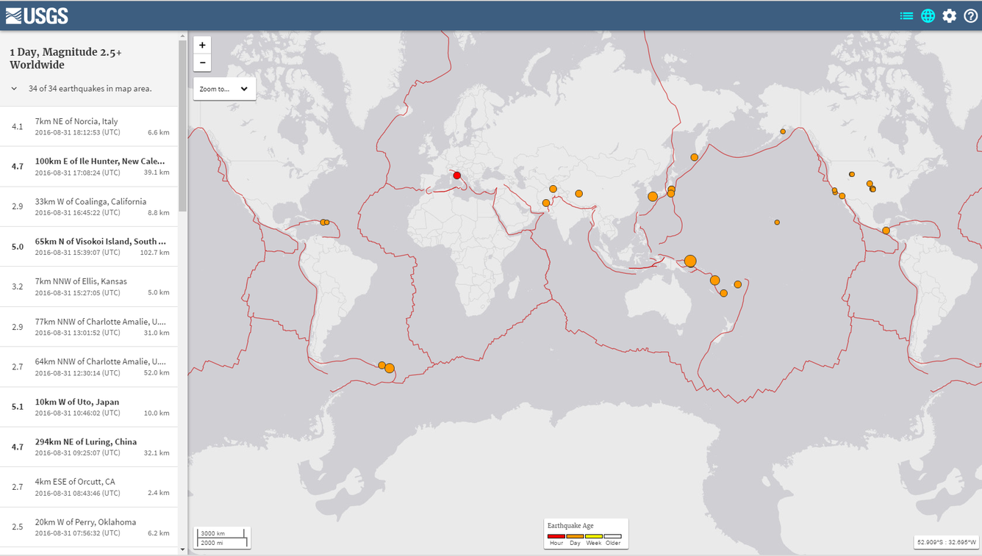Click the Older white legend swatch
Screen dimensions: 982x556
[613, 537]
